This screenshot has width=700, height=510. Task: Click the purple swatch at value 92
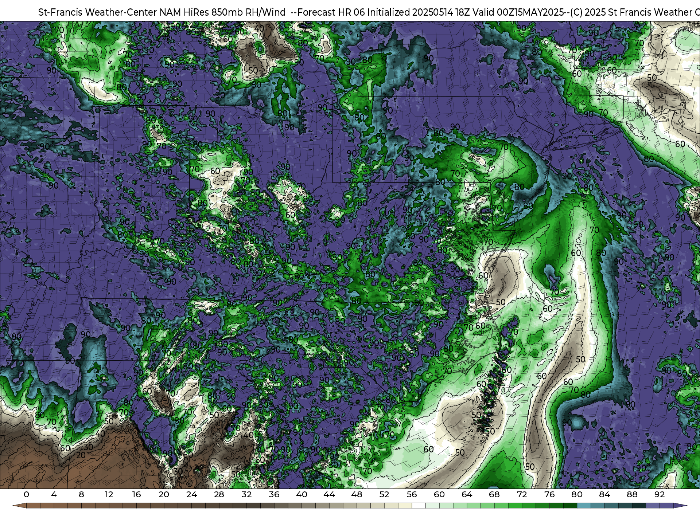pyautogui.click(x=666, y=506)
